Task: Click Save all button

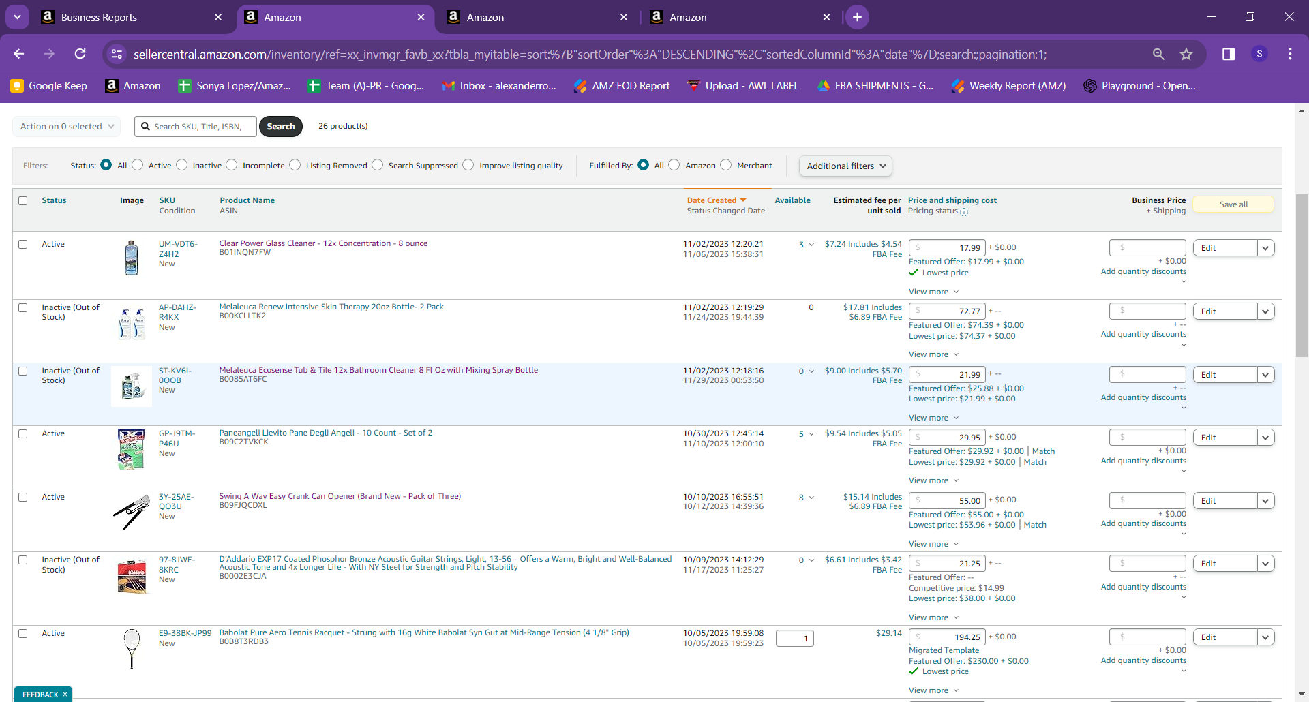Action: 1233,204
